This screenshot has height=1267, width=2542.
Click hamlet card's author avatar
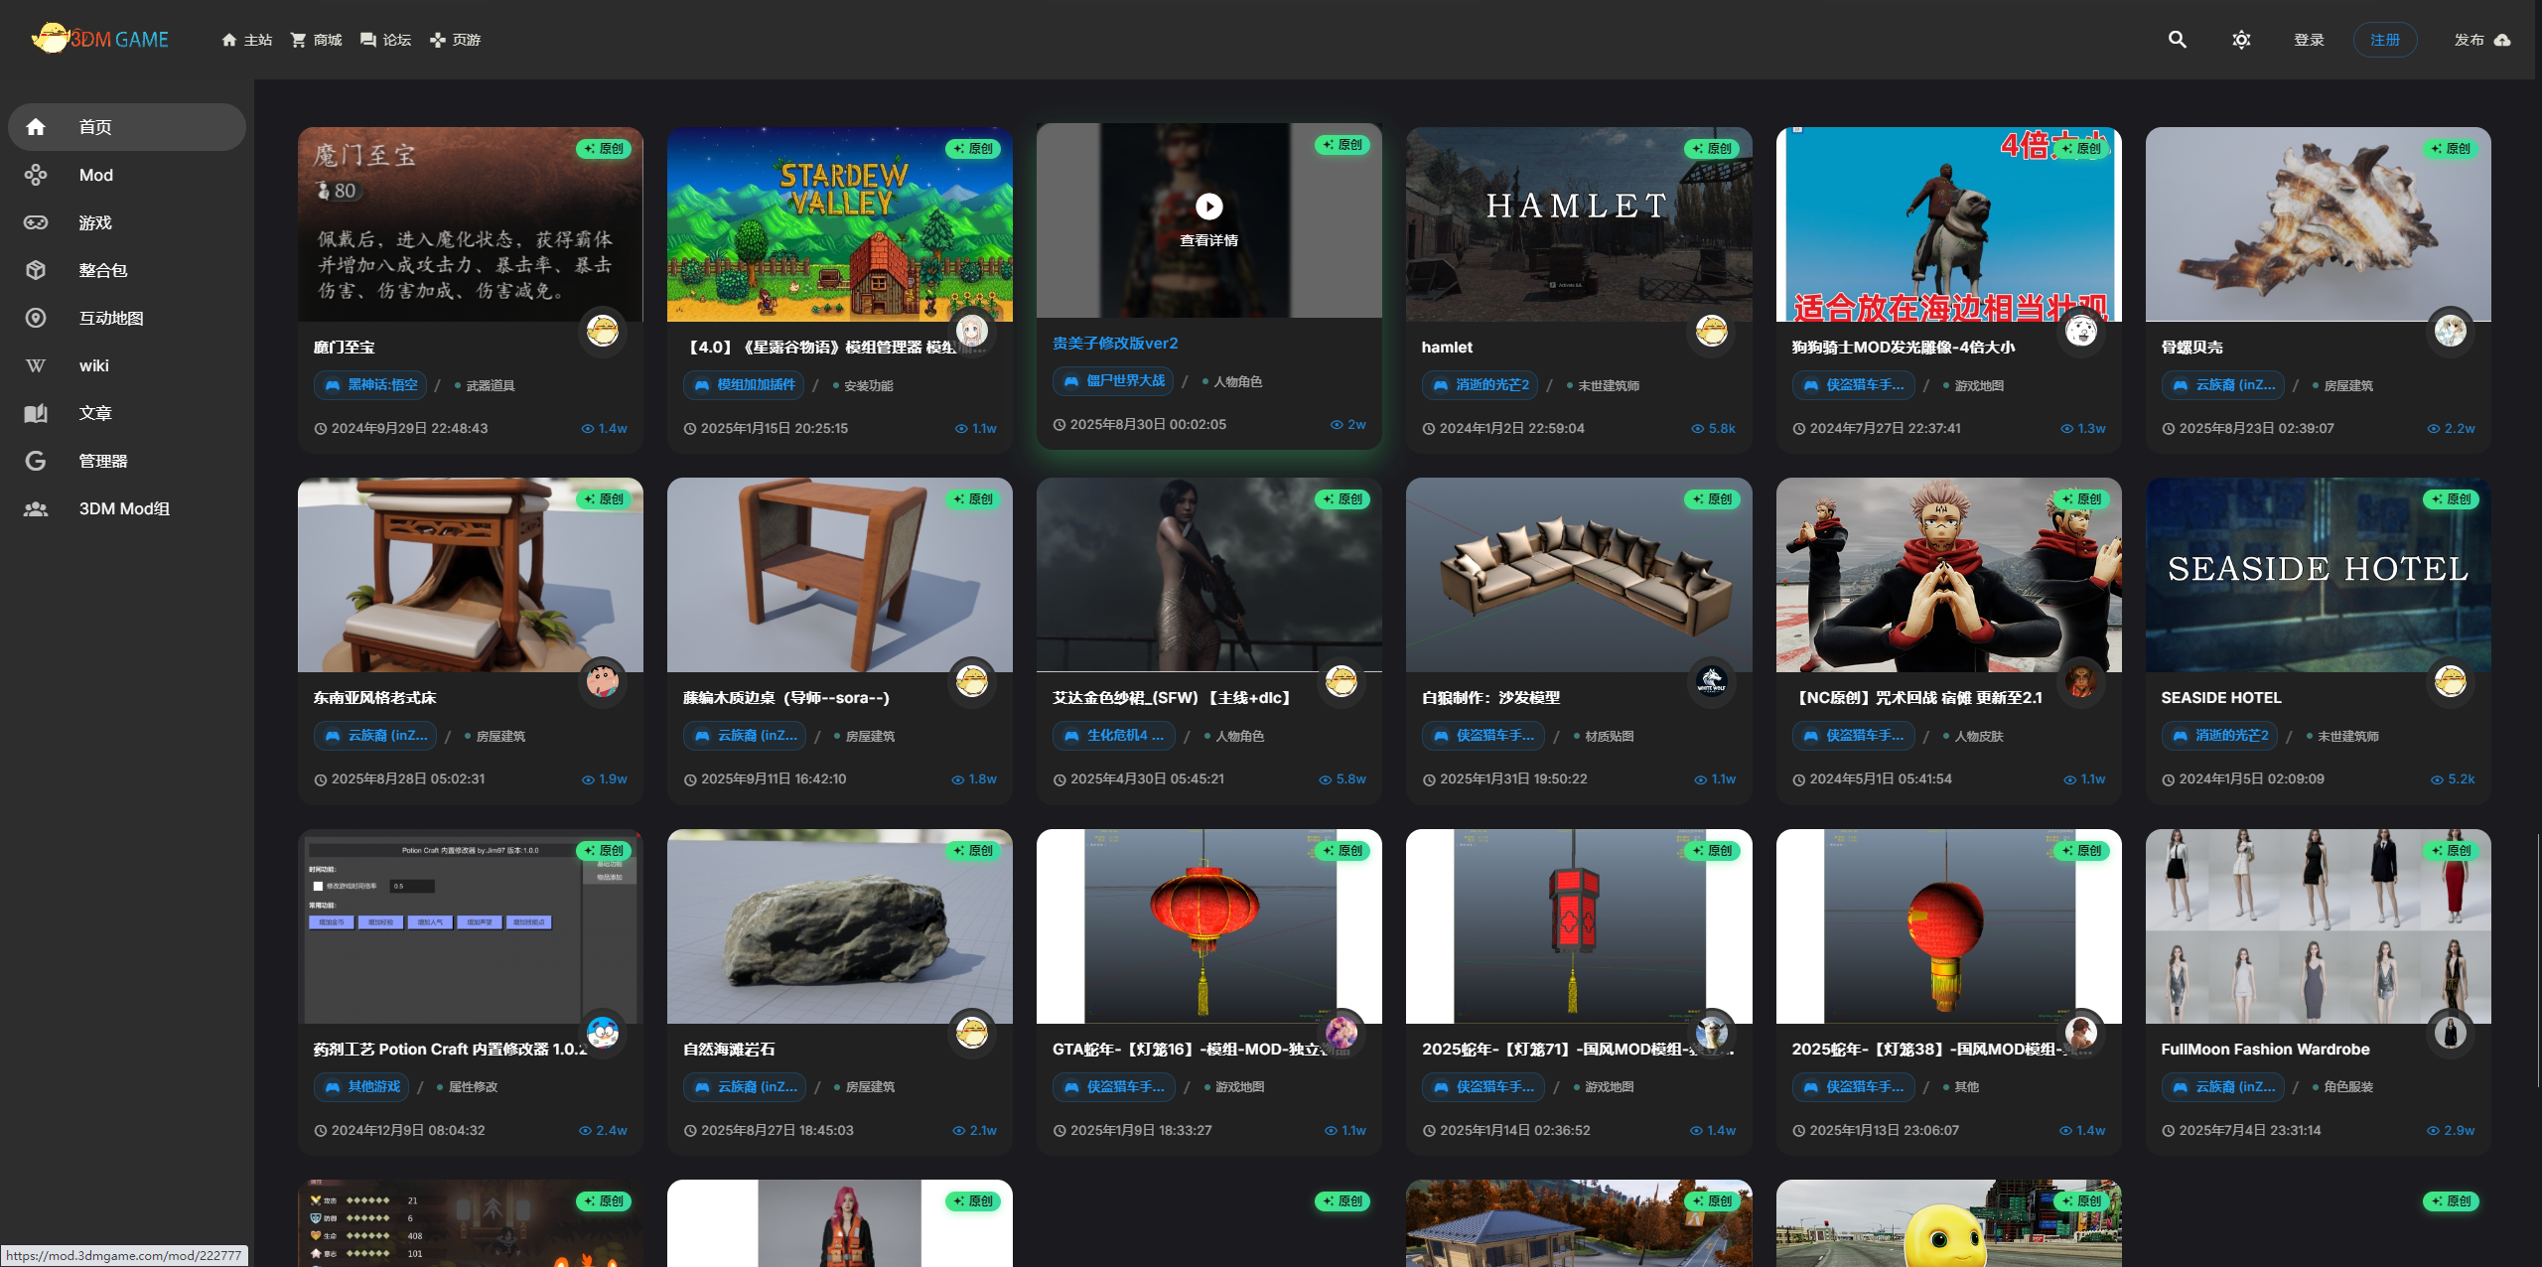[1711, 331]
